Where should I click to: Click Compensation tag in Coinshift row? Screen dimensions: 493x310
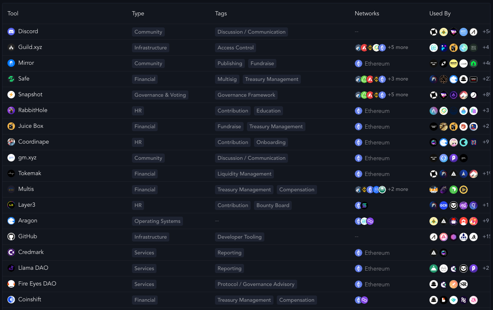tap(296, 300)
